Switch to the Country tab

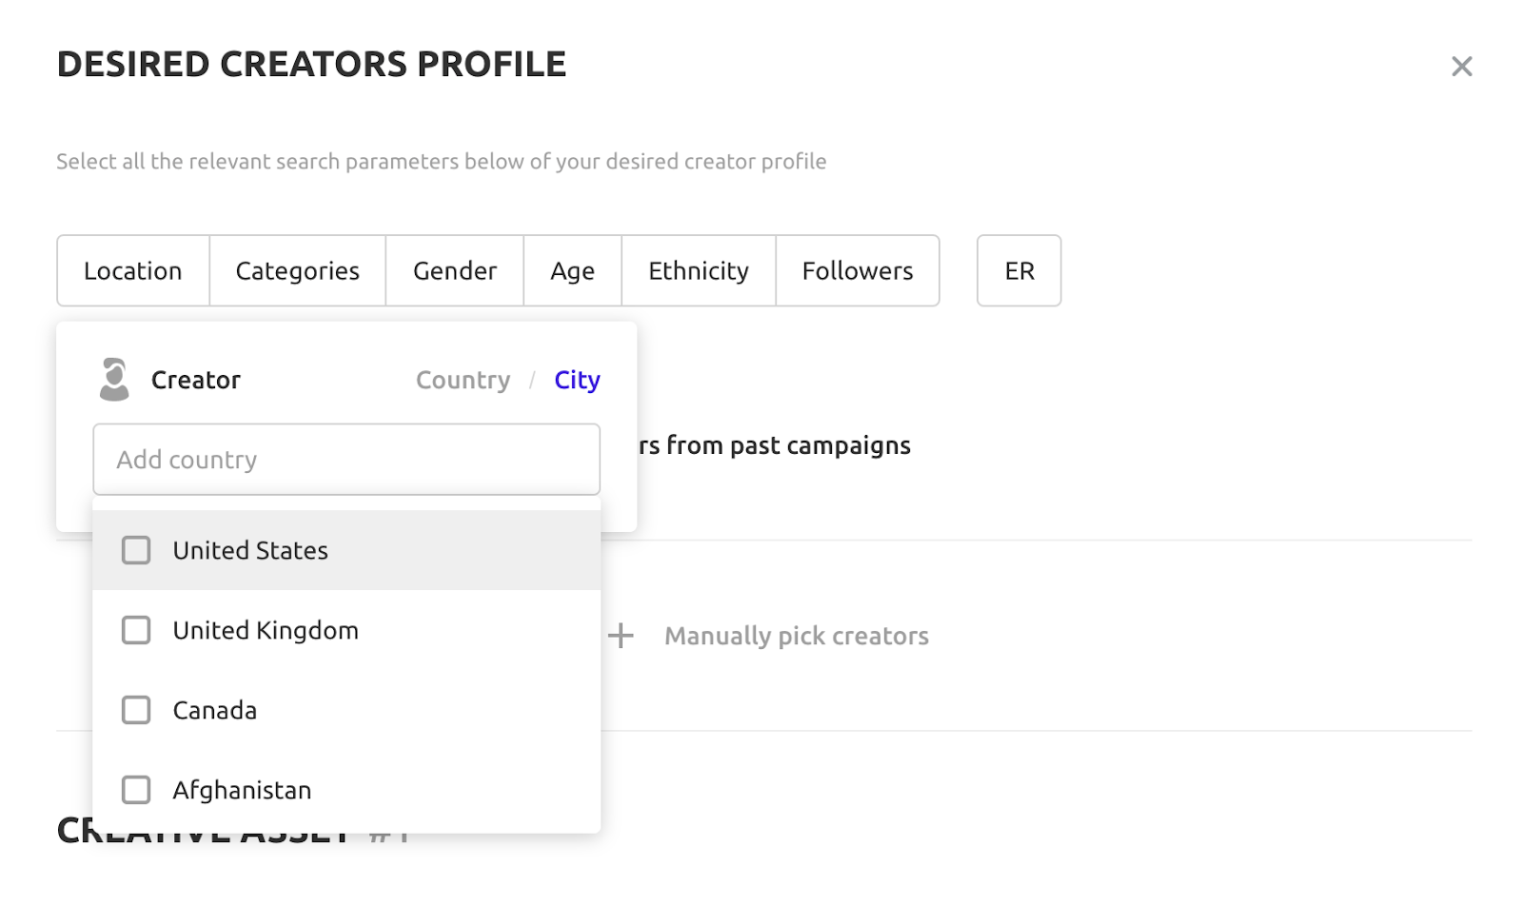(464, 380)
